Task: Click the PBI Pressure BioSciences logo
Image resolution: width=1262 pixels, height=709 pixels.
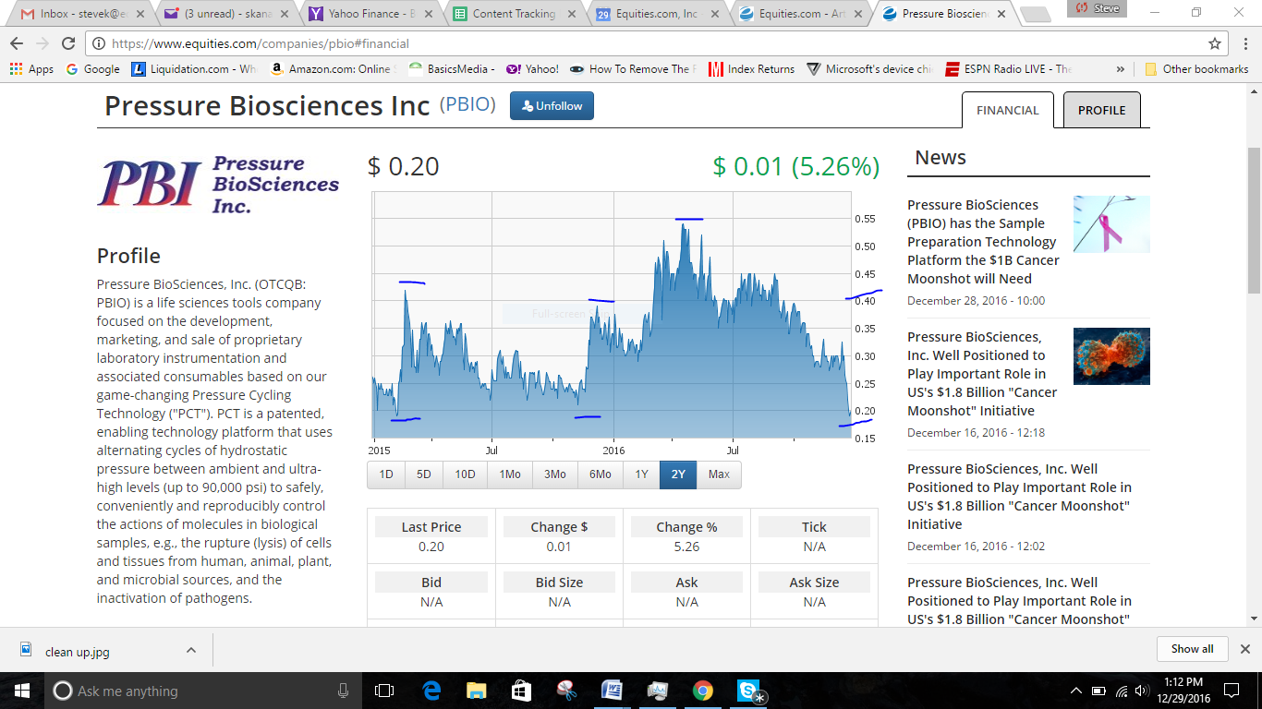Action: tap(218, 184)
